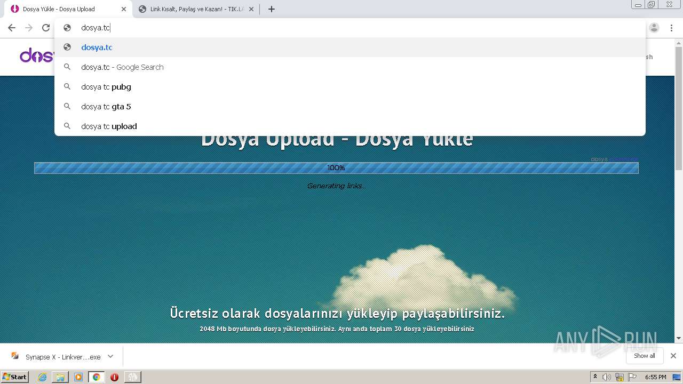Click the last pinned taskbar application icon
The image size is (683, 384).
coord(132,377)
